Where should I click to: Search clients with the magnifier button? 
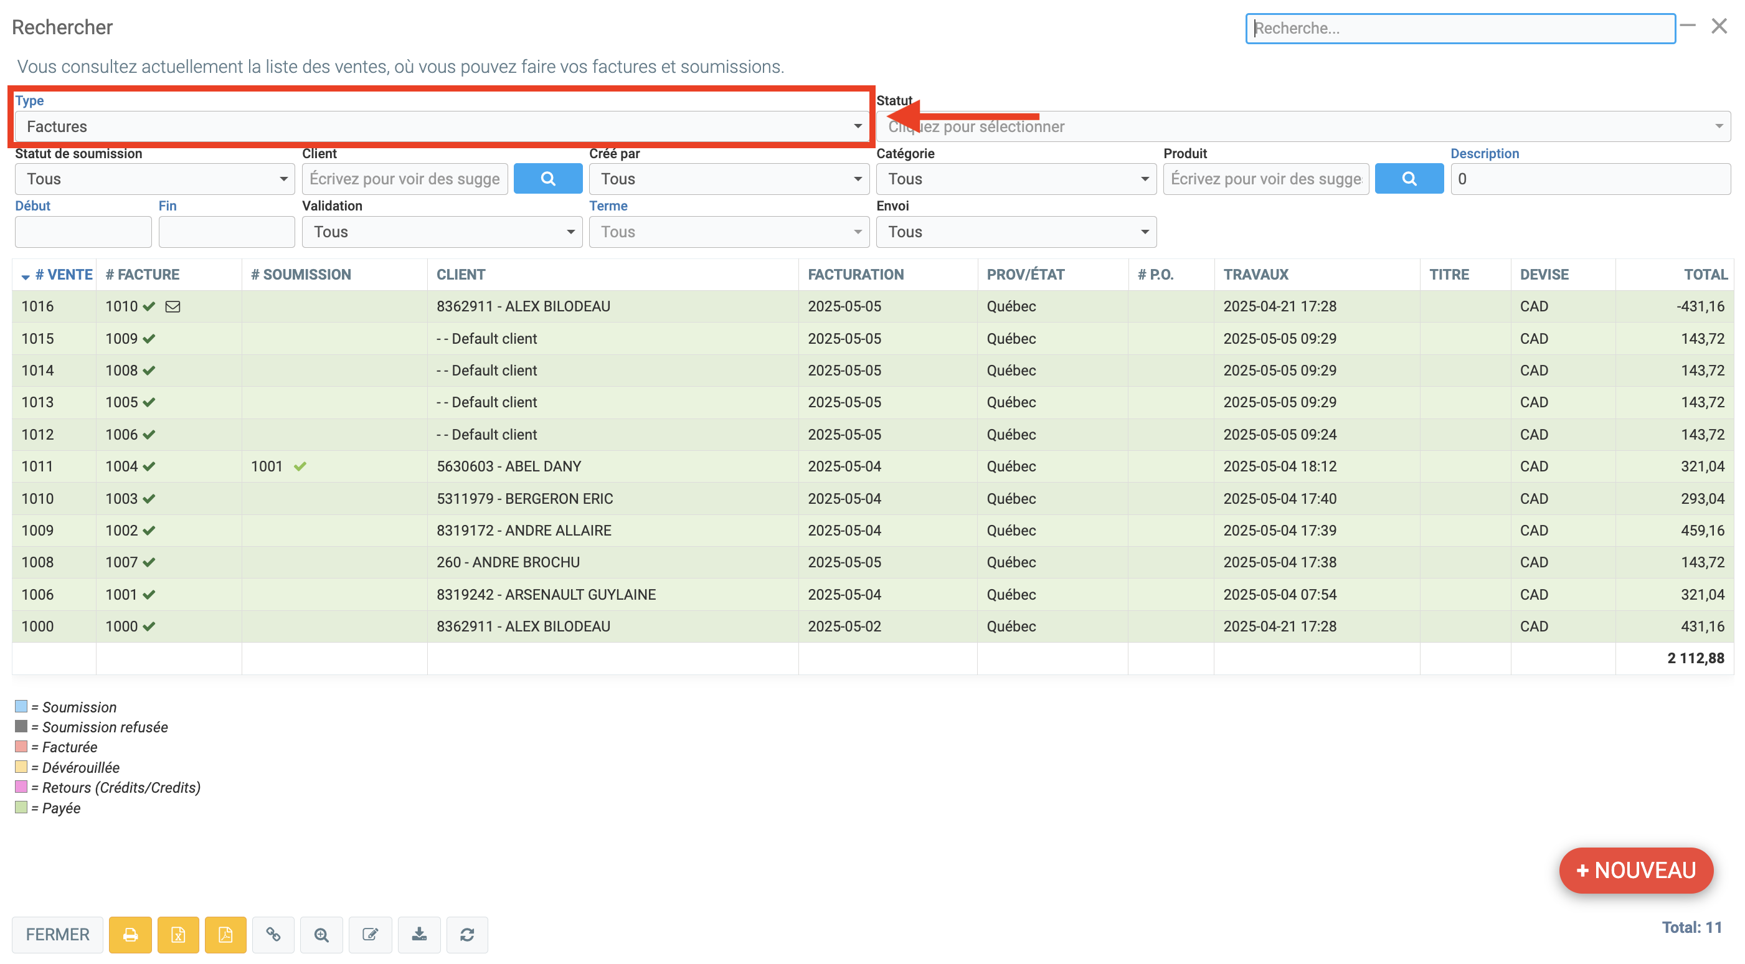pyautogui.click(x=547, y=179)
